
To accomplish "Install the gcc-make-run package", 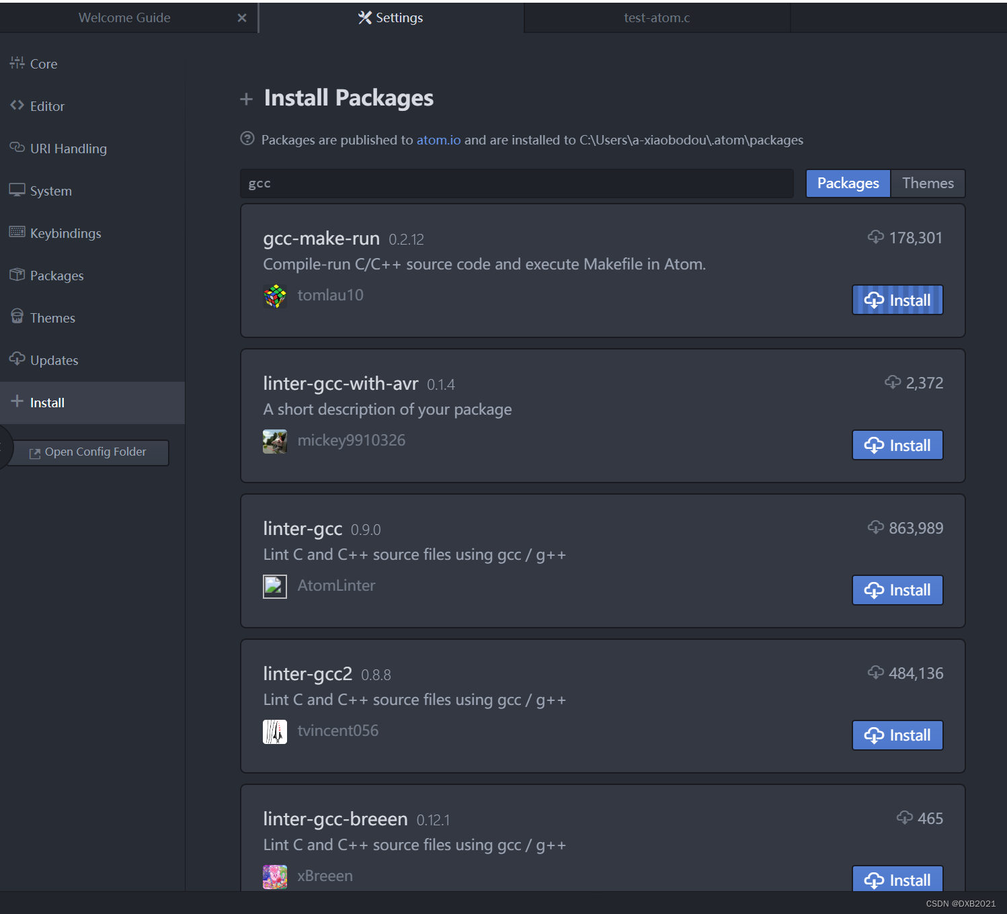I will (x=897, y=300).
